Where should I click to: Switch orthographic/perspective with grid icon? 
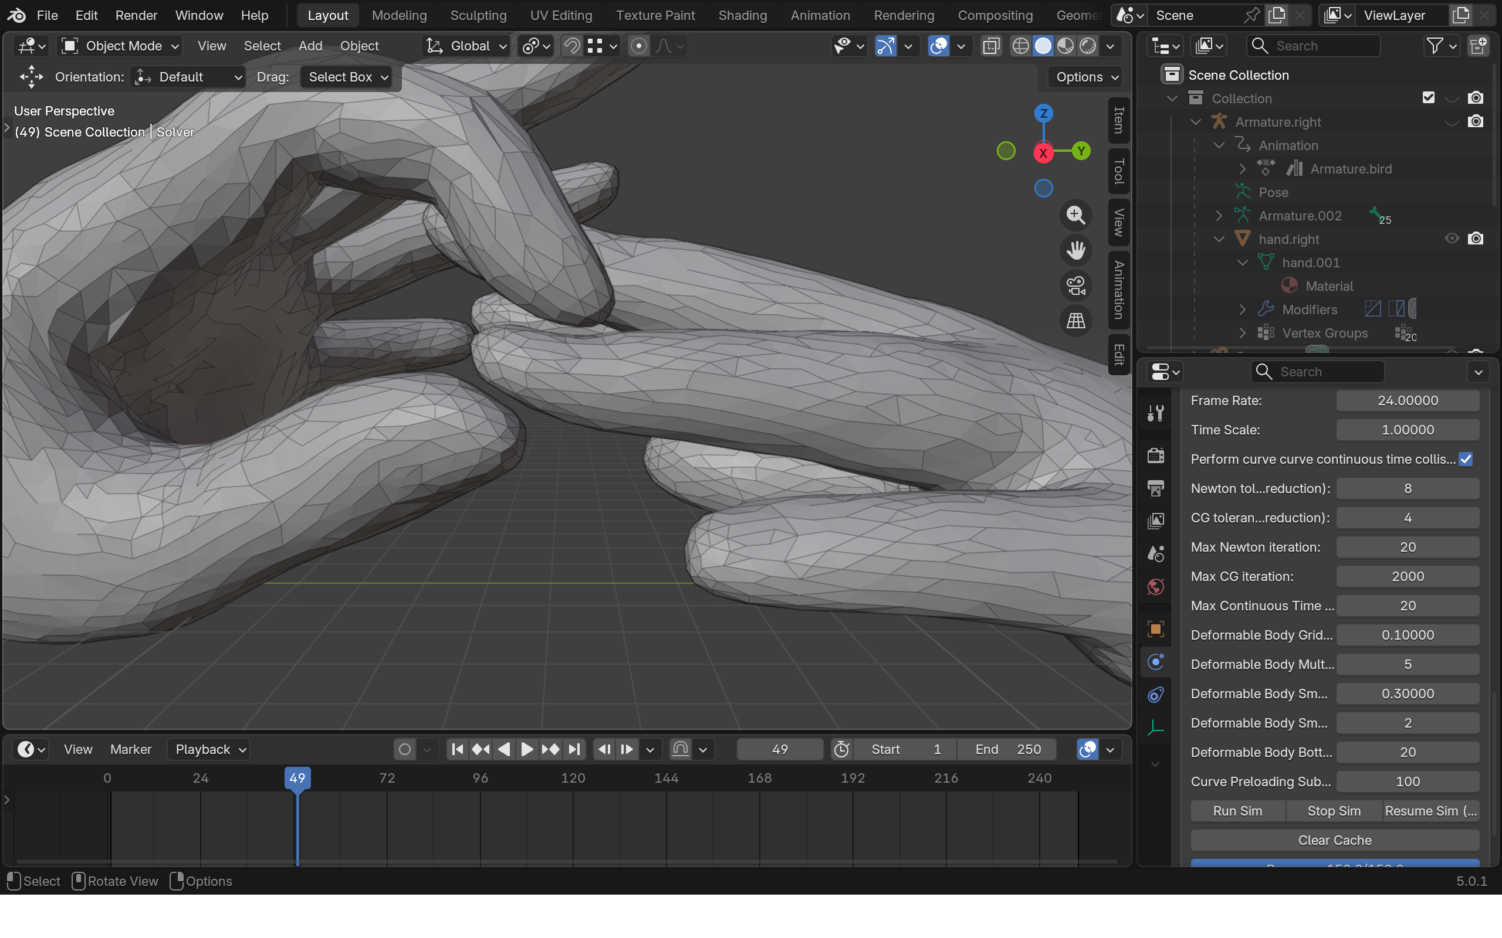click(x=1075, y=321)
